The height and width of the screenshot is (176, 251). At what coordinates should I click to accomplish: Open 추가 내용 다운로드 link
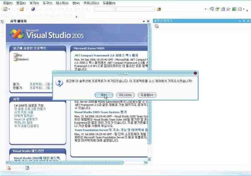[x=26, y=126]
